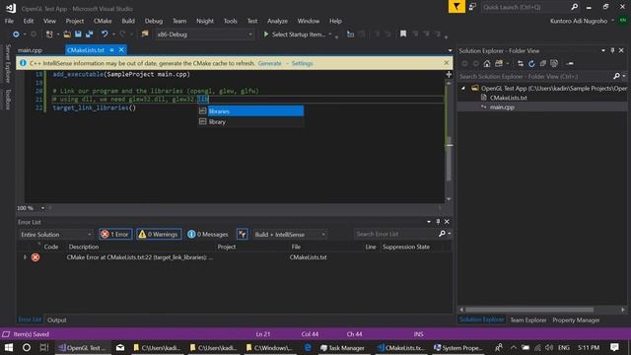
Task: Open the Edge browser from the taskbar
Action: (x=308, y=347)
